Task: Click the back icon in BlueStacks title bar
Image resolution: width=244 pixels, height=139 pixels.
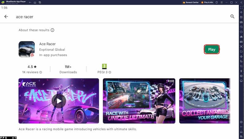Action: [x=30, y=2]
